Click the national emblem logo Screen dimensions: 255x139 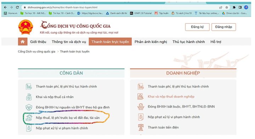26,27
